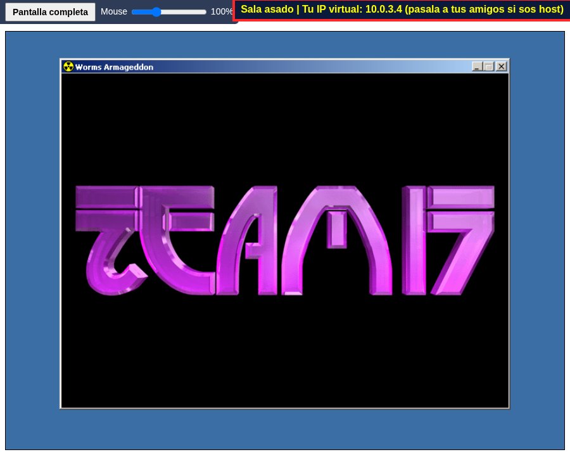The height and width of the screenshot is (452, 570).
Task: Click the Worms Armageddon title bar text
Action: click(114, 67)
